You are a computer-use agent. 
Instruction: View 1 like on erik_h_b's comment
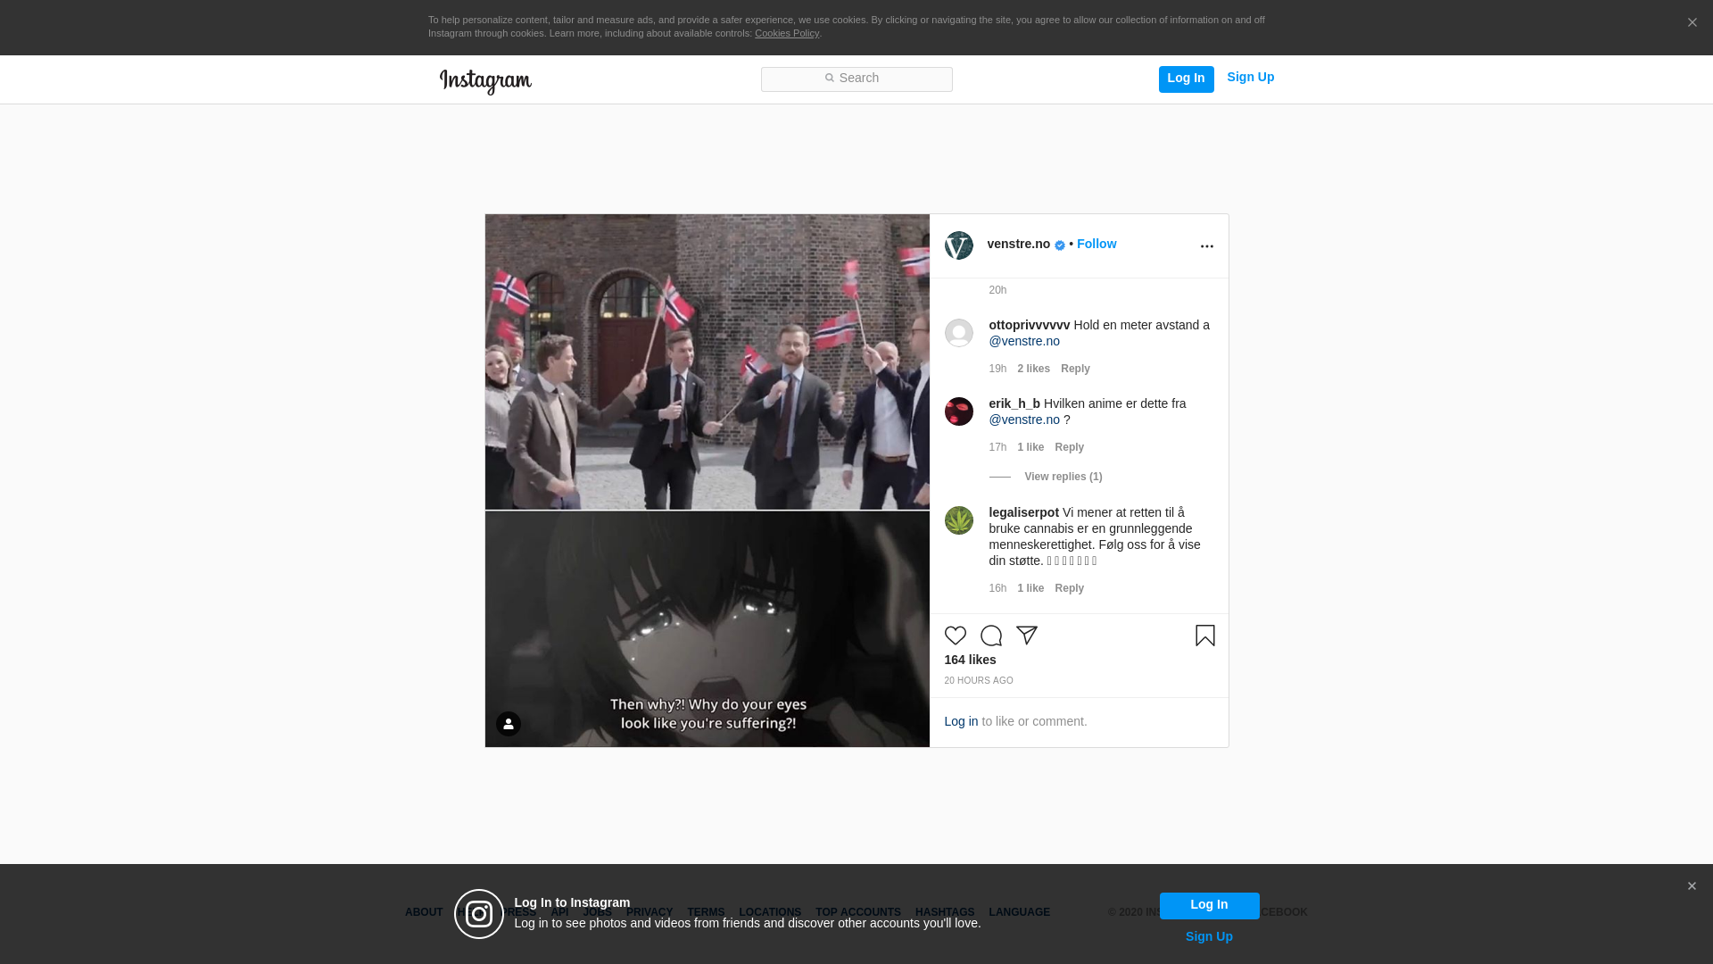pyautogui.click(x=1030, y=447)
